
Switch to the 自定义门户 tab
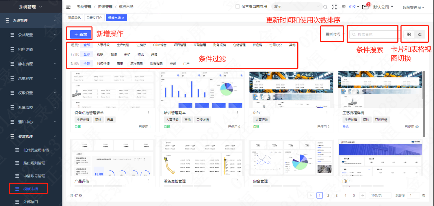coord(94,18)
